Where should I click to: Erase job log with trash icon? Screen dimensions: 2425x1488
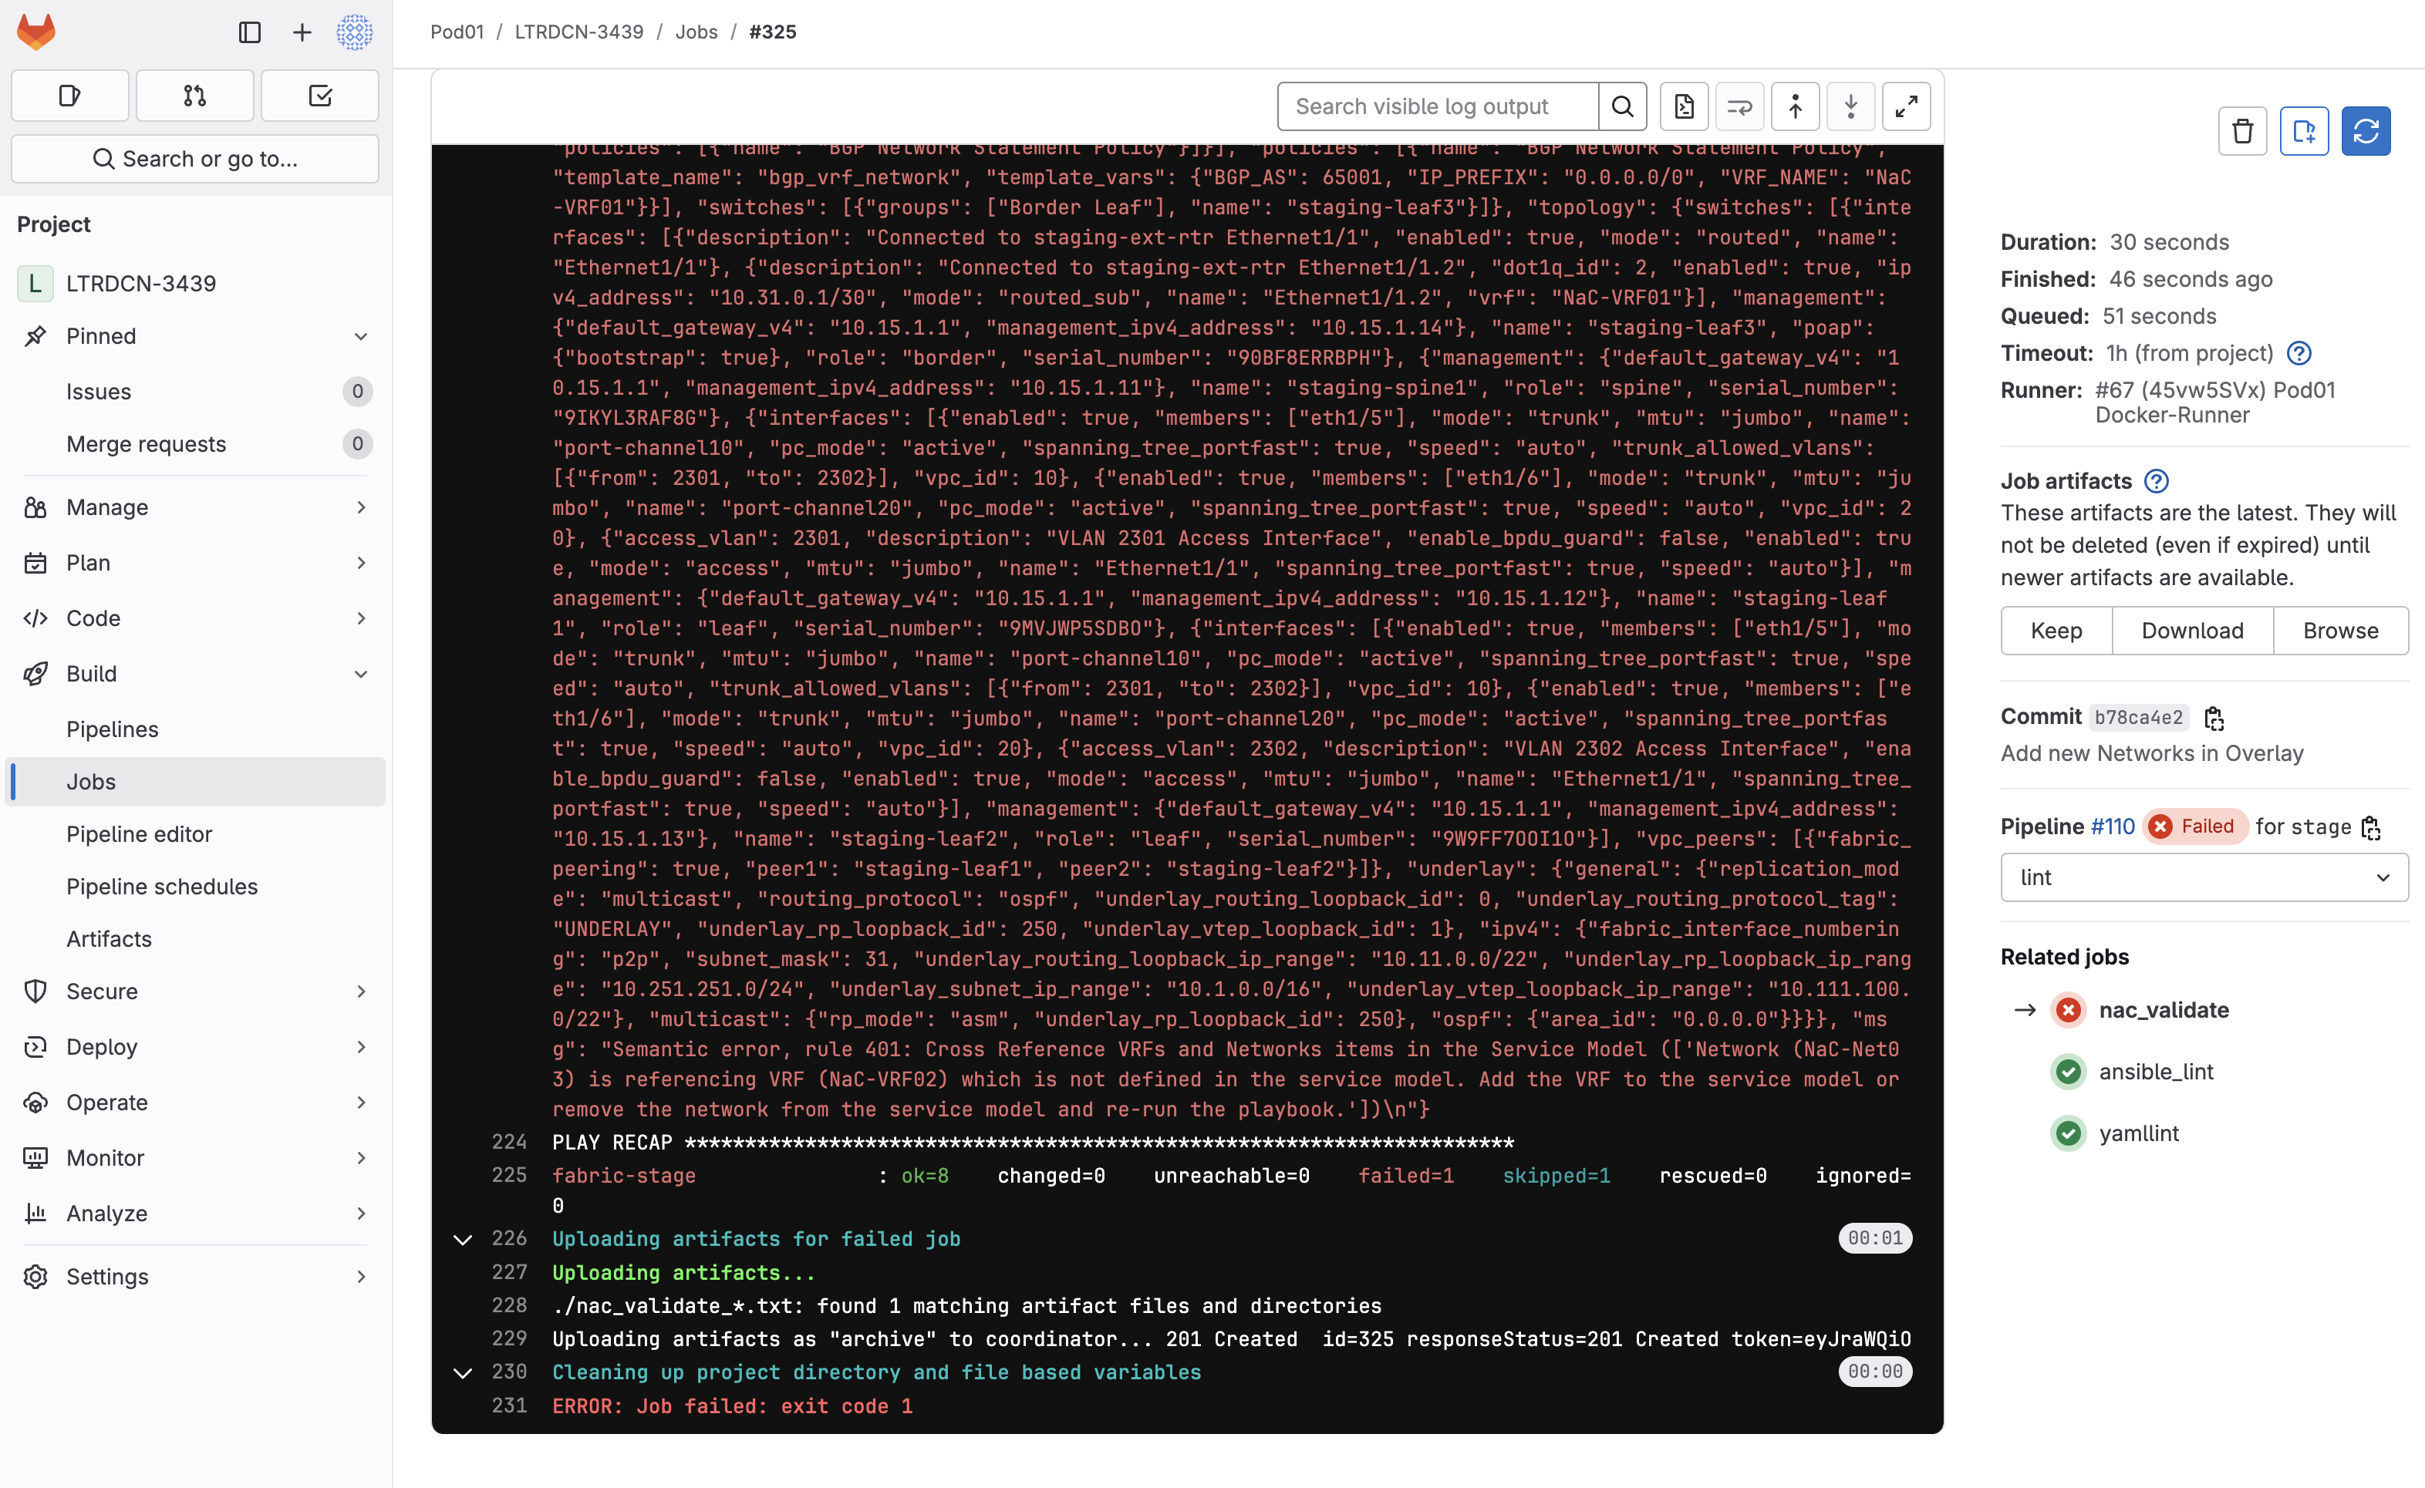coord(2243,131)
